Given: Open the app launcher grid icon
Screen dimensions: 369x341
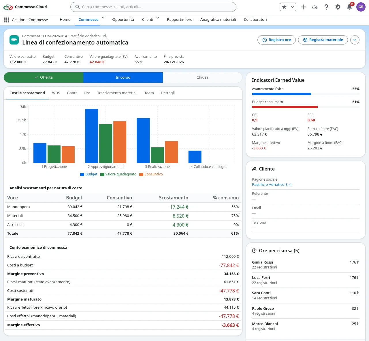Looking at the screenshot, I should [7, 20].
